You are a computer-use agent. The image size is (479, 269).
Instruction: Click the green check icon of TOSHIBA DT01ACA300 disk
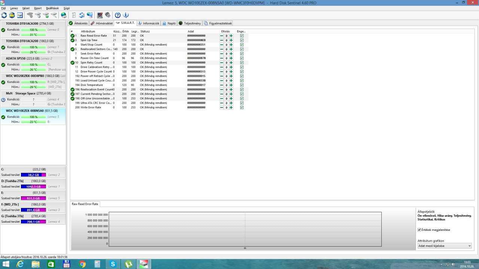tap(3, 30)
